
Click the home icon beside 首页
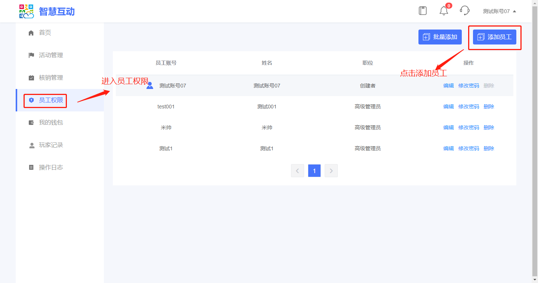[x=31, y=33]
